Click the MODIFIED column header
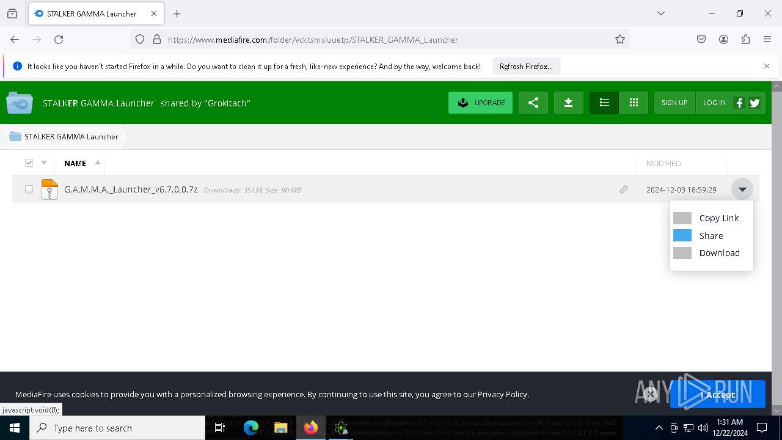This screenshot has height=440, width=782. [x=663, y=163]
